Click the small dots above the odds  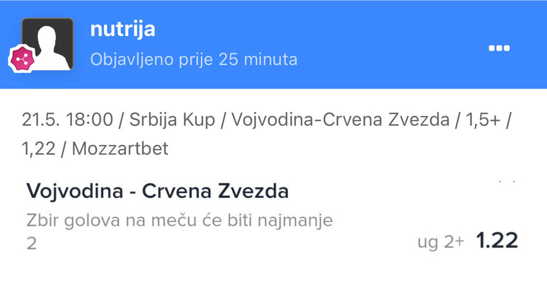pyautogui.click(x=507, y=181)
